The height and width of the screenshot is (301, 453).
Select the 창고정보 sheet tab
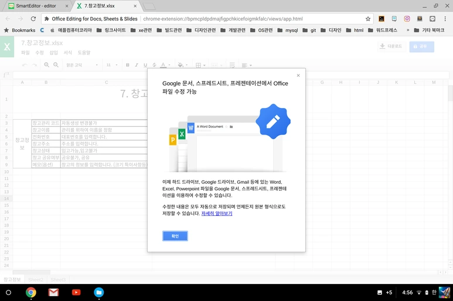[12, 280]
